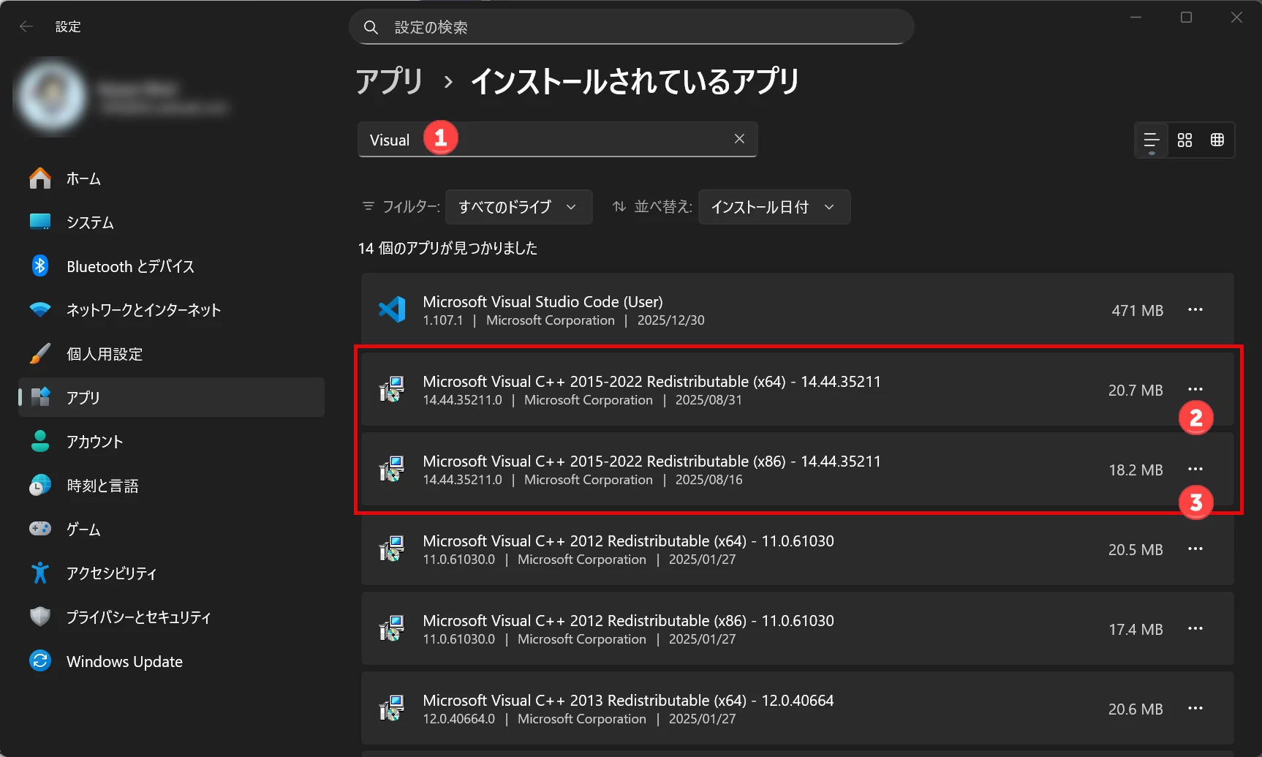Click the 1.107.1 version number
Screen dimensions: 1262x757
[443, 320]
